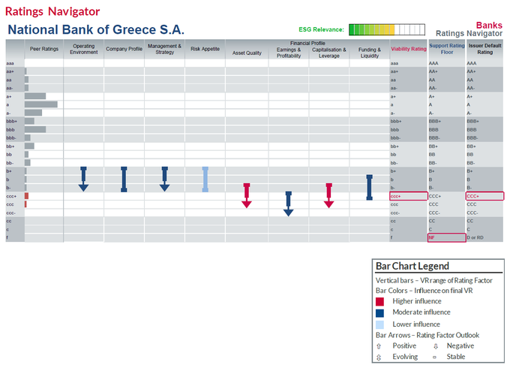Viewport: 510px width, 368px height.
Task: Click the Stable square legend icon
Action: [x=434, y=357]
